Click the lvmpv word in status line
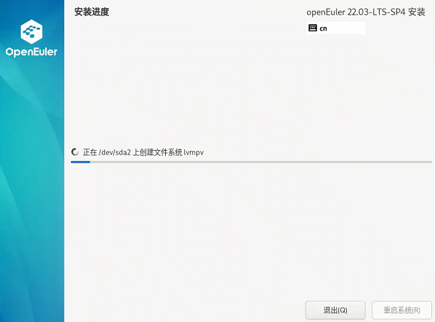The width and height of the screenshot is (435, 322). click(x=193, y=152)
